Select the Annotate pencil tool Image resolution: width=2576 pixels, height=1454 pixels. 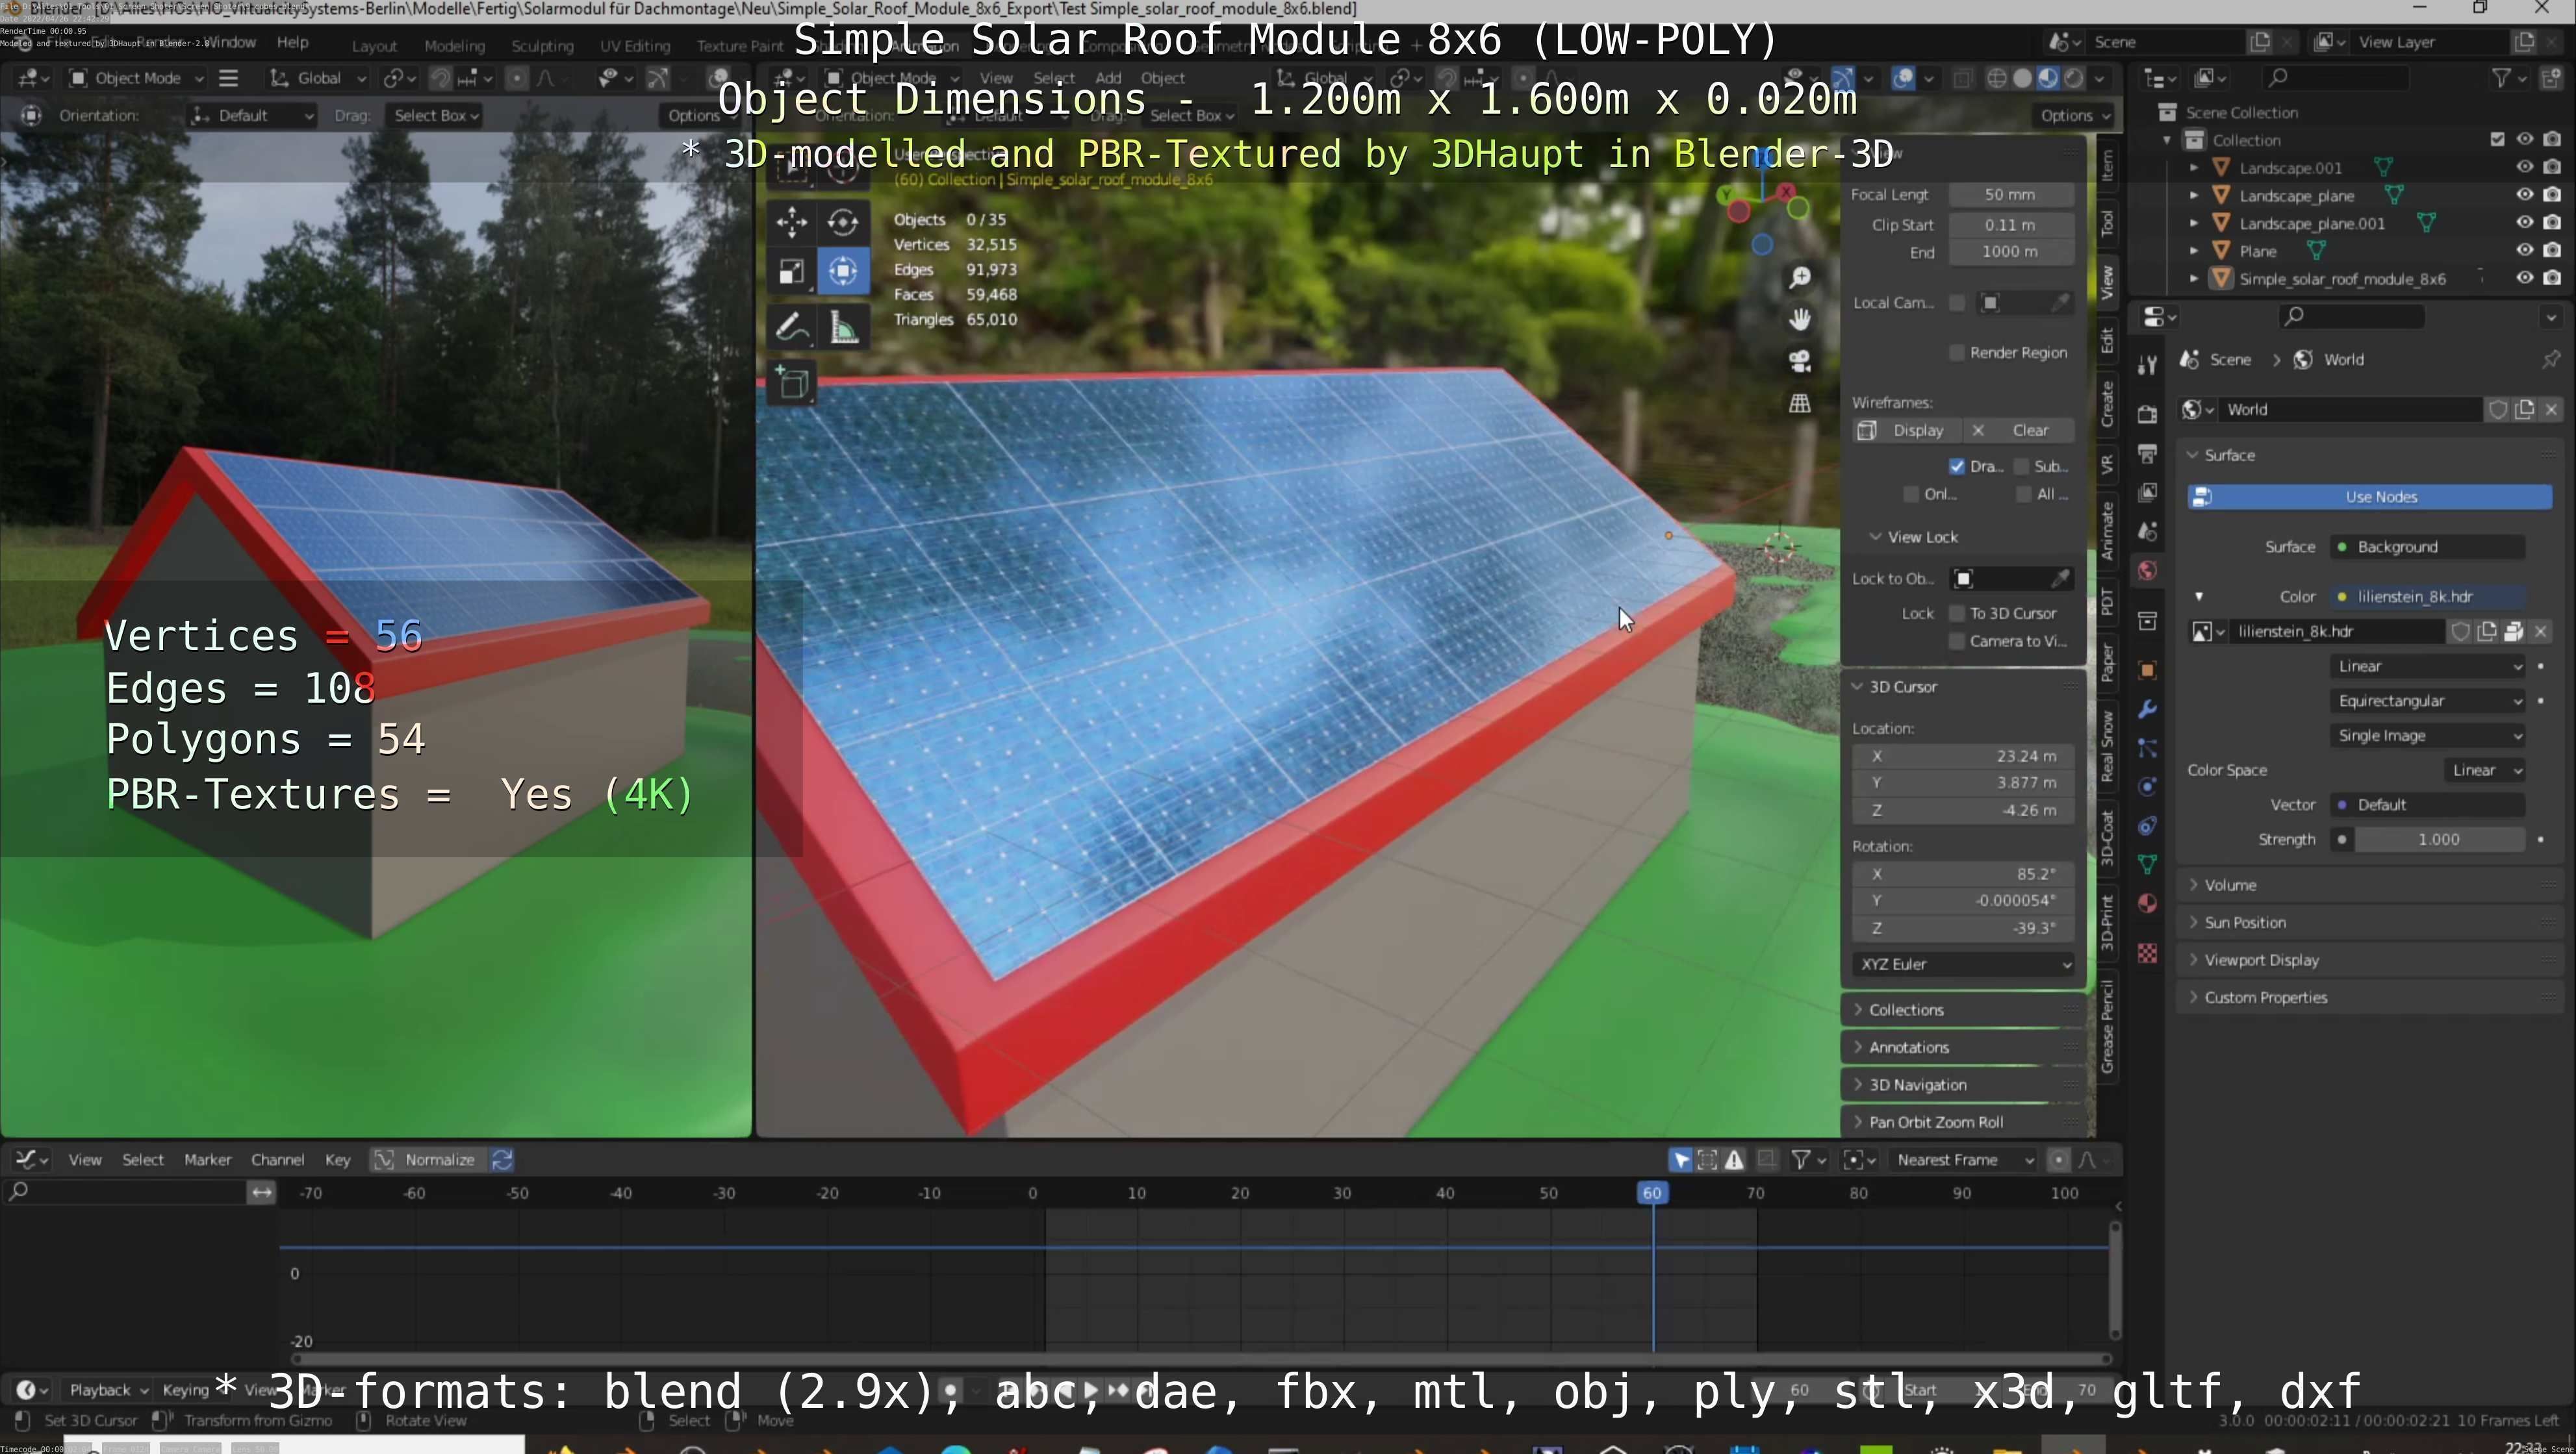[791, 327]
